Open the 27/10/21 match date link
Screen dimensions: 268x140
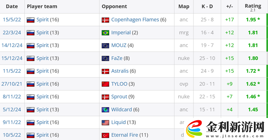pos(12,84)
